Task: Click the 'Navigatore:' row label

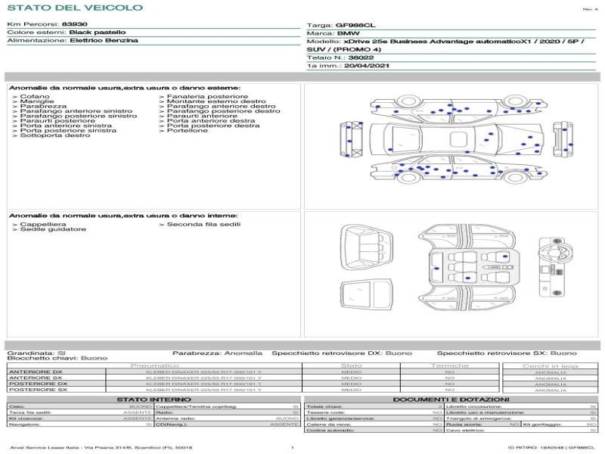Action: 23,424
